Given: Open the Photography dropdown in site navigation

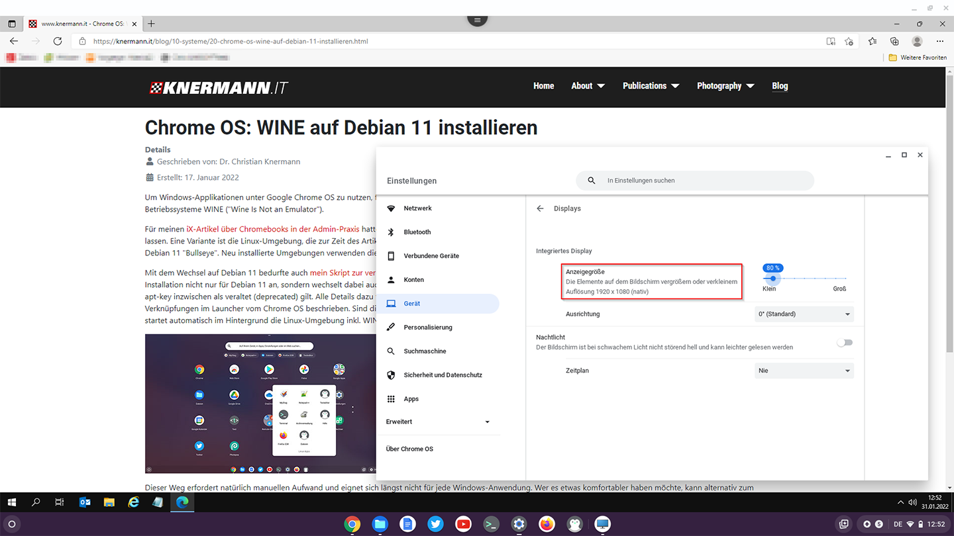Looking at the screenshot, I should 725,86.
